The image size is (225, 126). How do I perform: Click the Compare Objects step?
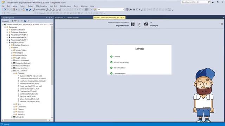[120, 73]
